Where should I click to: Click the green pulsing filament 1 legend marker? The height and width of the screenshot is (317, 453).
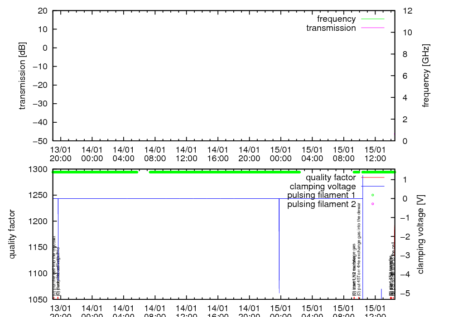click(372, 195)
